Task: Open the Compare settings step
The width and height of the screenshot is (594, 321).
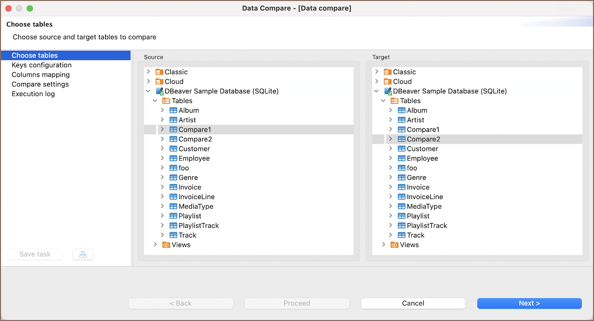Action: click(x=40, y=84)
